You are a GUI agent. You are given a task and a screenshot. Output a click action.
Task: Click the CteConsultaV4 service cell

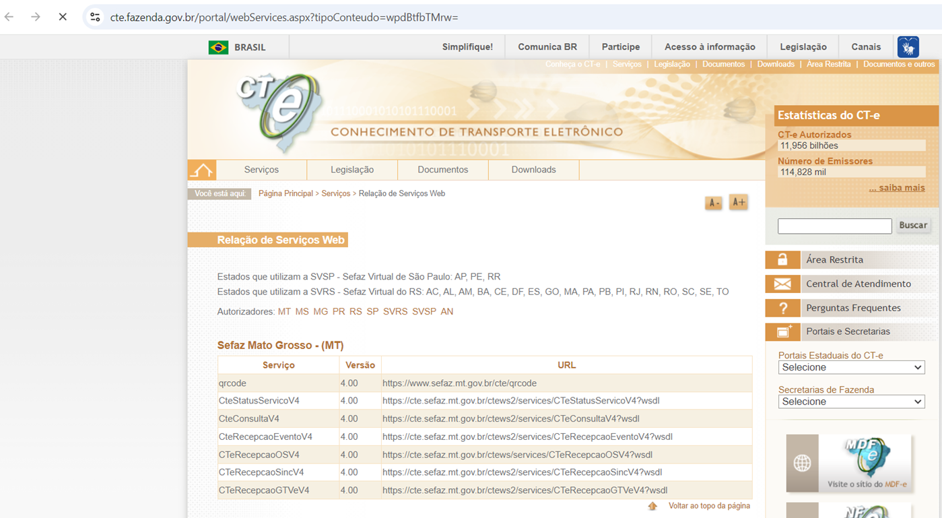[278, 419]
